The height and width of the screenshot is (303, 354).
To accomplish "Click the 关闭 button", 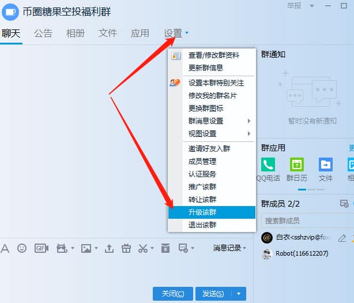I will tap(173, 294).
